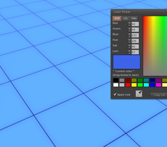Increase the Lum value with up arrow

pos(129,51)
